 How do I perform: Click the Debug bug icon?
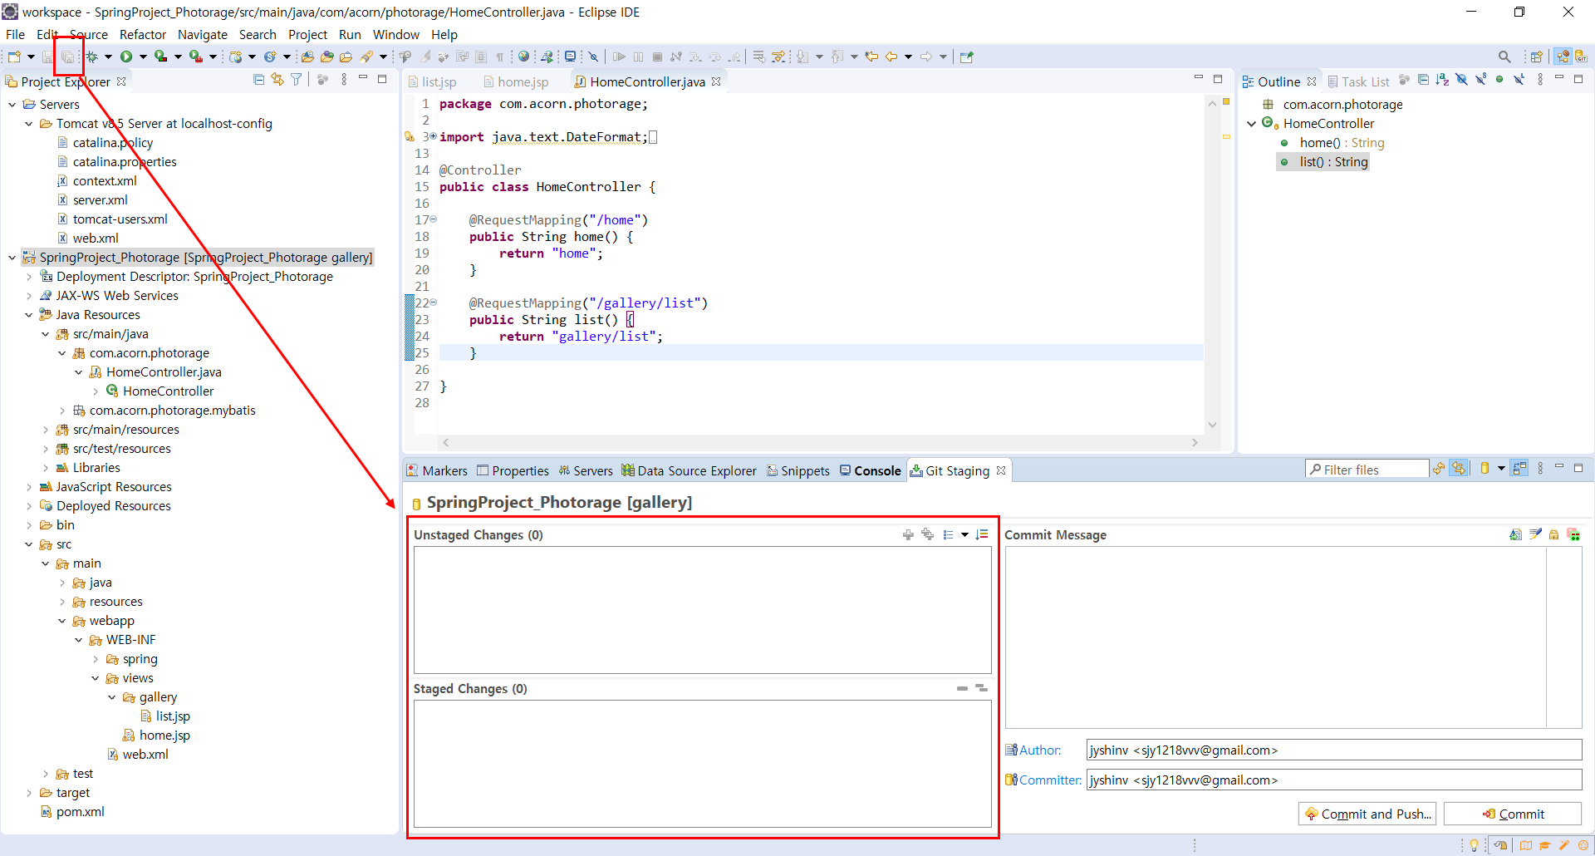92,57
